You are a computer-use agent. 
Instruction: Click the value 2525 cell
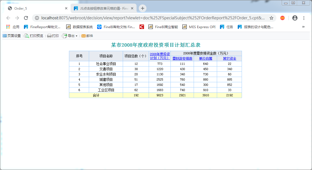(x=160, y=79)
